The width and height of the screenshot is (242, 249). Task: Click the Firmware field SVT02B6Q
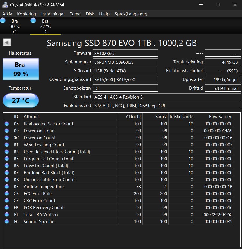(125, 53)
